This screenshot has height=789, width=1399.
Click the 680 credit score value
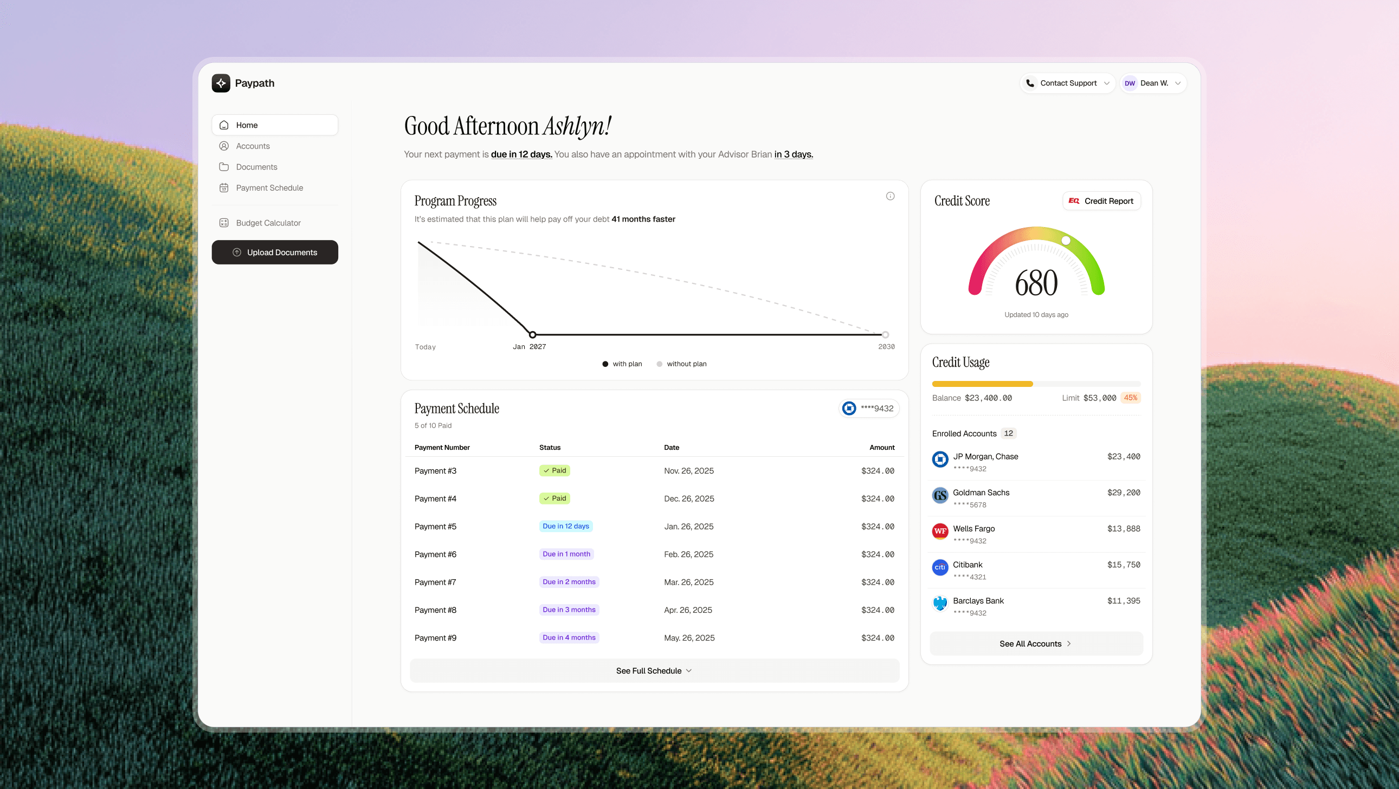tap(1036, 282)
